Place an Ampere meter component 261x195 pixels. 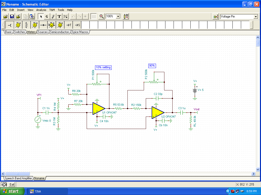[35, 25]
